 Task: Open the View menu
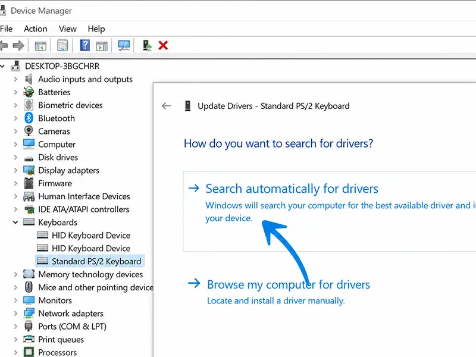tap(68, 29)
